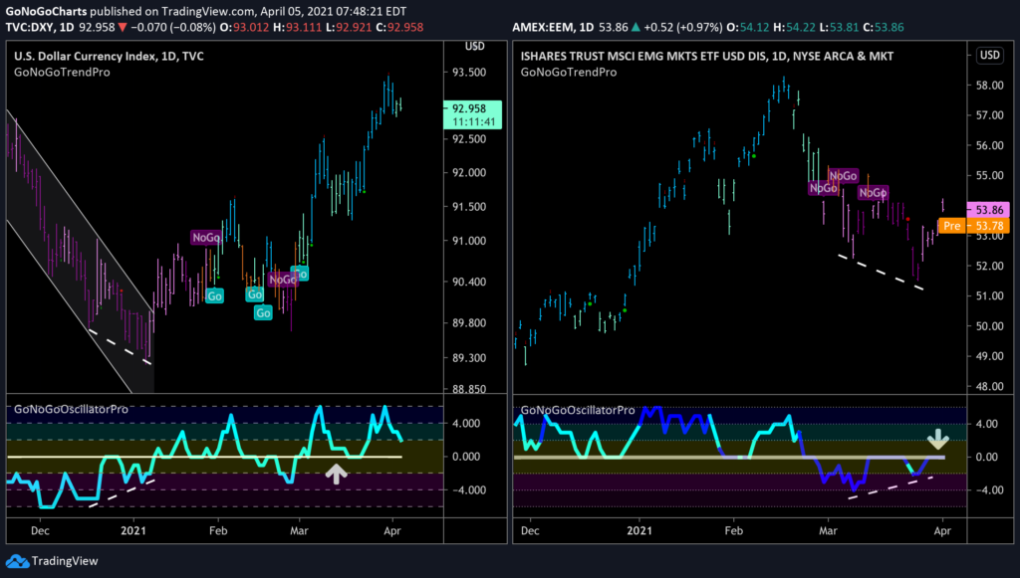
Task: Click the orange Pre 53.78 price tag
Action: click(973, 226)
